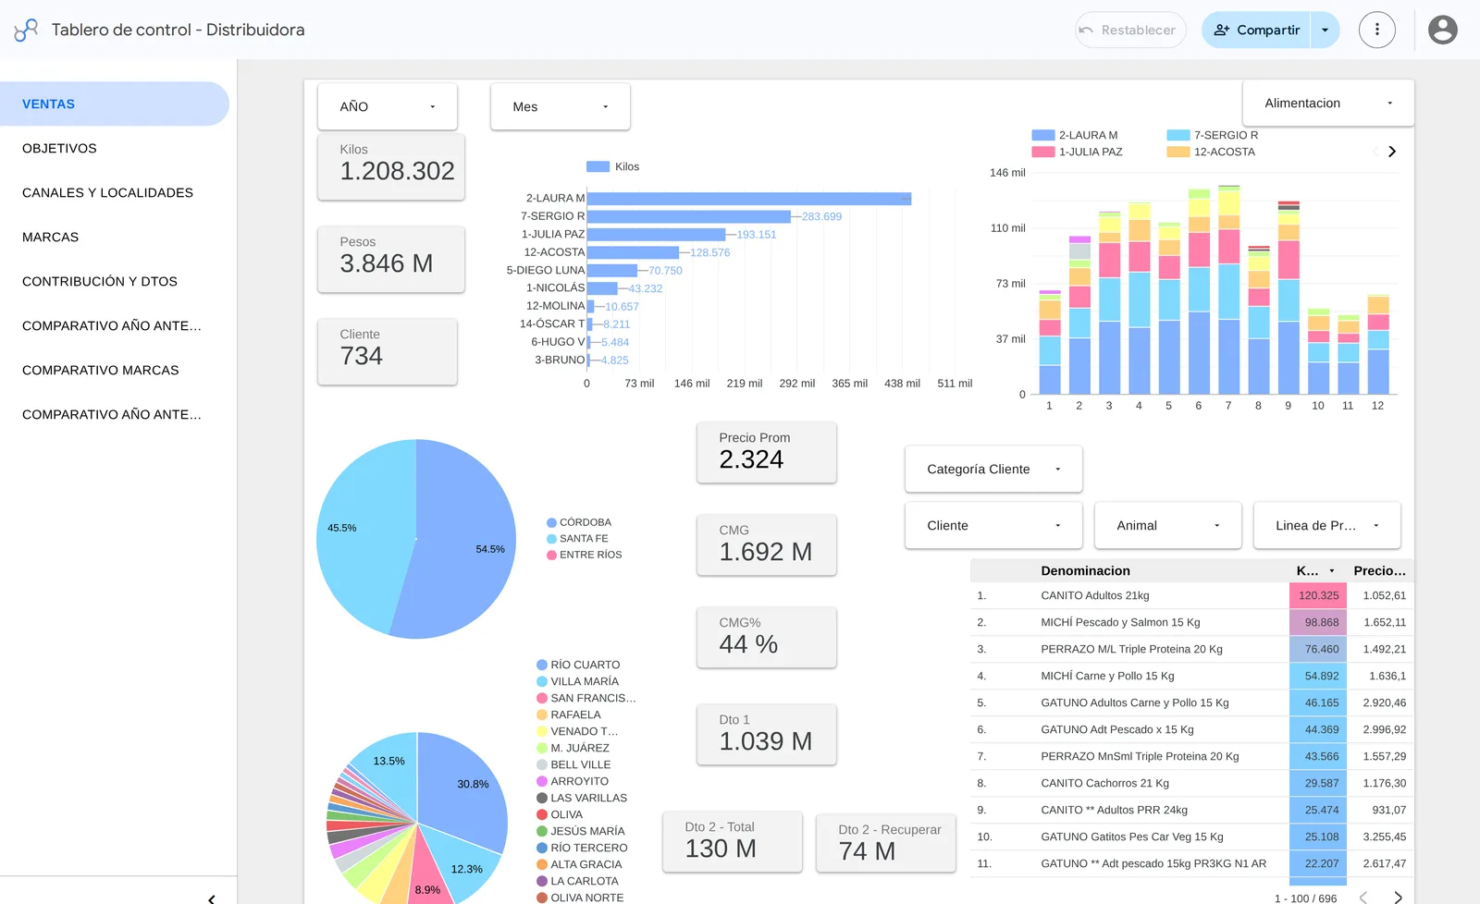The image size is (1480, 904).
Task: Click the Looker Studio logo icon
Action: (x=26, y=30)
